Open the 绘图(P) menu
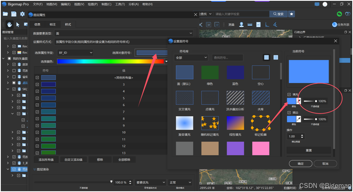353x192 pixels. (93, 4)
